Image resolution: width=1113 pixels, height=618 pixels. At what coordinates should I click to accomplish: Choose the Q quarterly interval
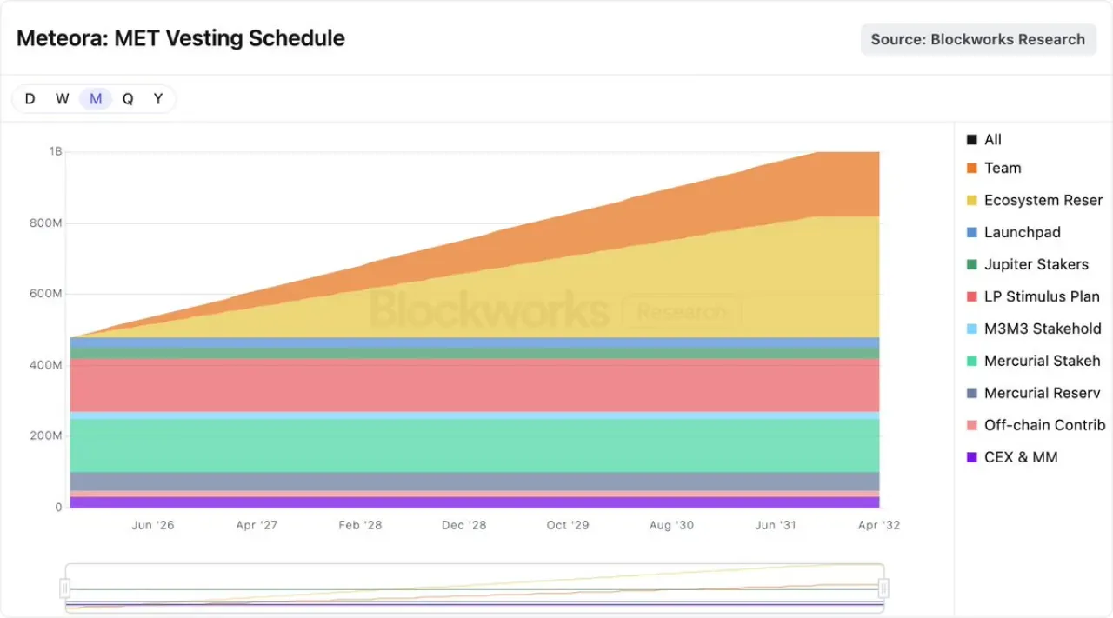[x=128, y=99]
